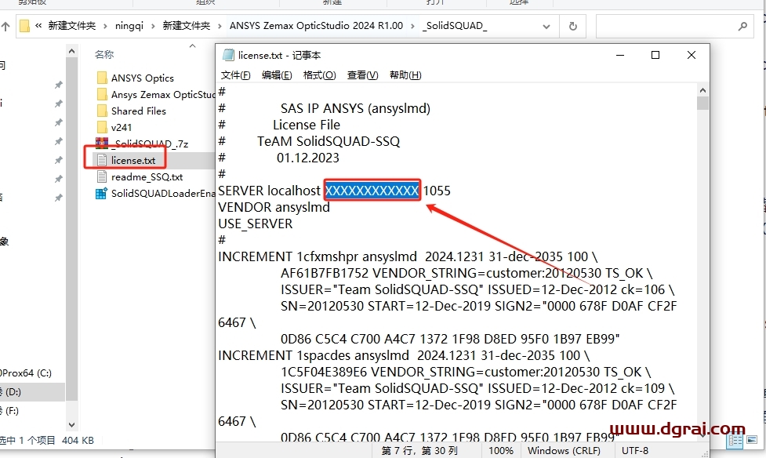Click the 第 7 行, 第 30 列 status entry

[x=419, y=451]
